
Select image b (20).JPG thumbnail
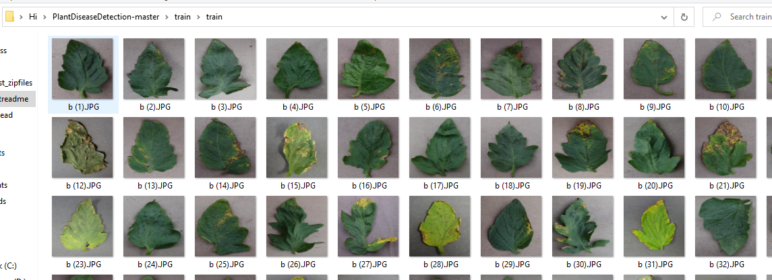pyautogui.click(x=654, y=147)
